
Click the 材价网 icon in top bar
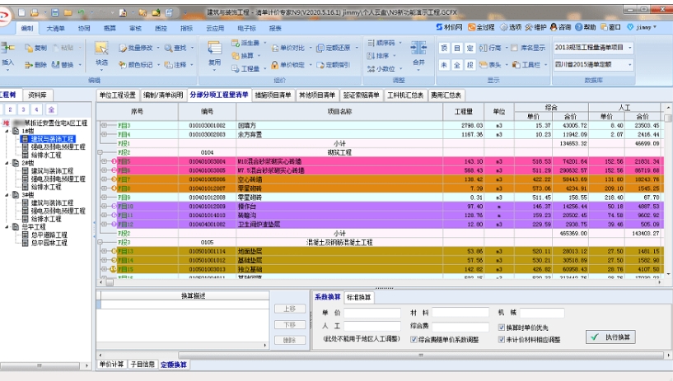[x=439, y=27]
